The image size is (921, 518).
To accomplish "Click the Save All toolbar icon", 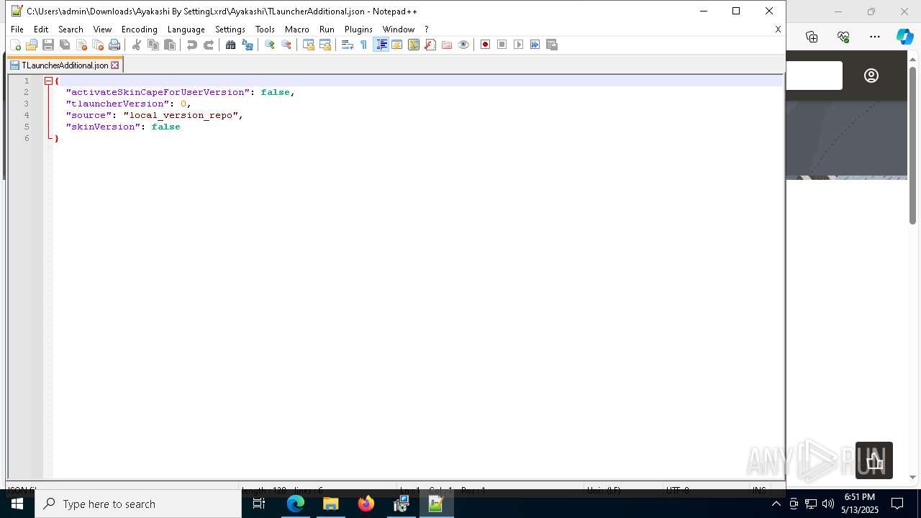I will 65,45.
